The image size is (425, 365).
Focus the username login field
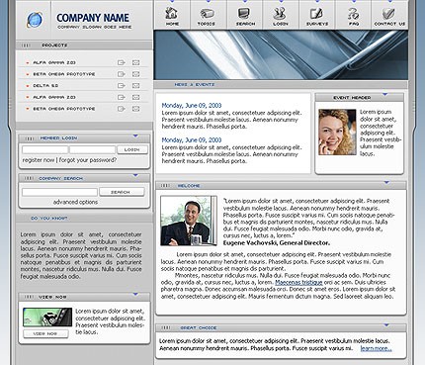(45, 149)
